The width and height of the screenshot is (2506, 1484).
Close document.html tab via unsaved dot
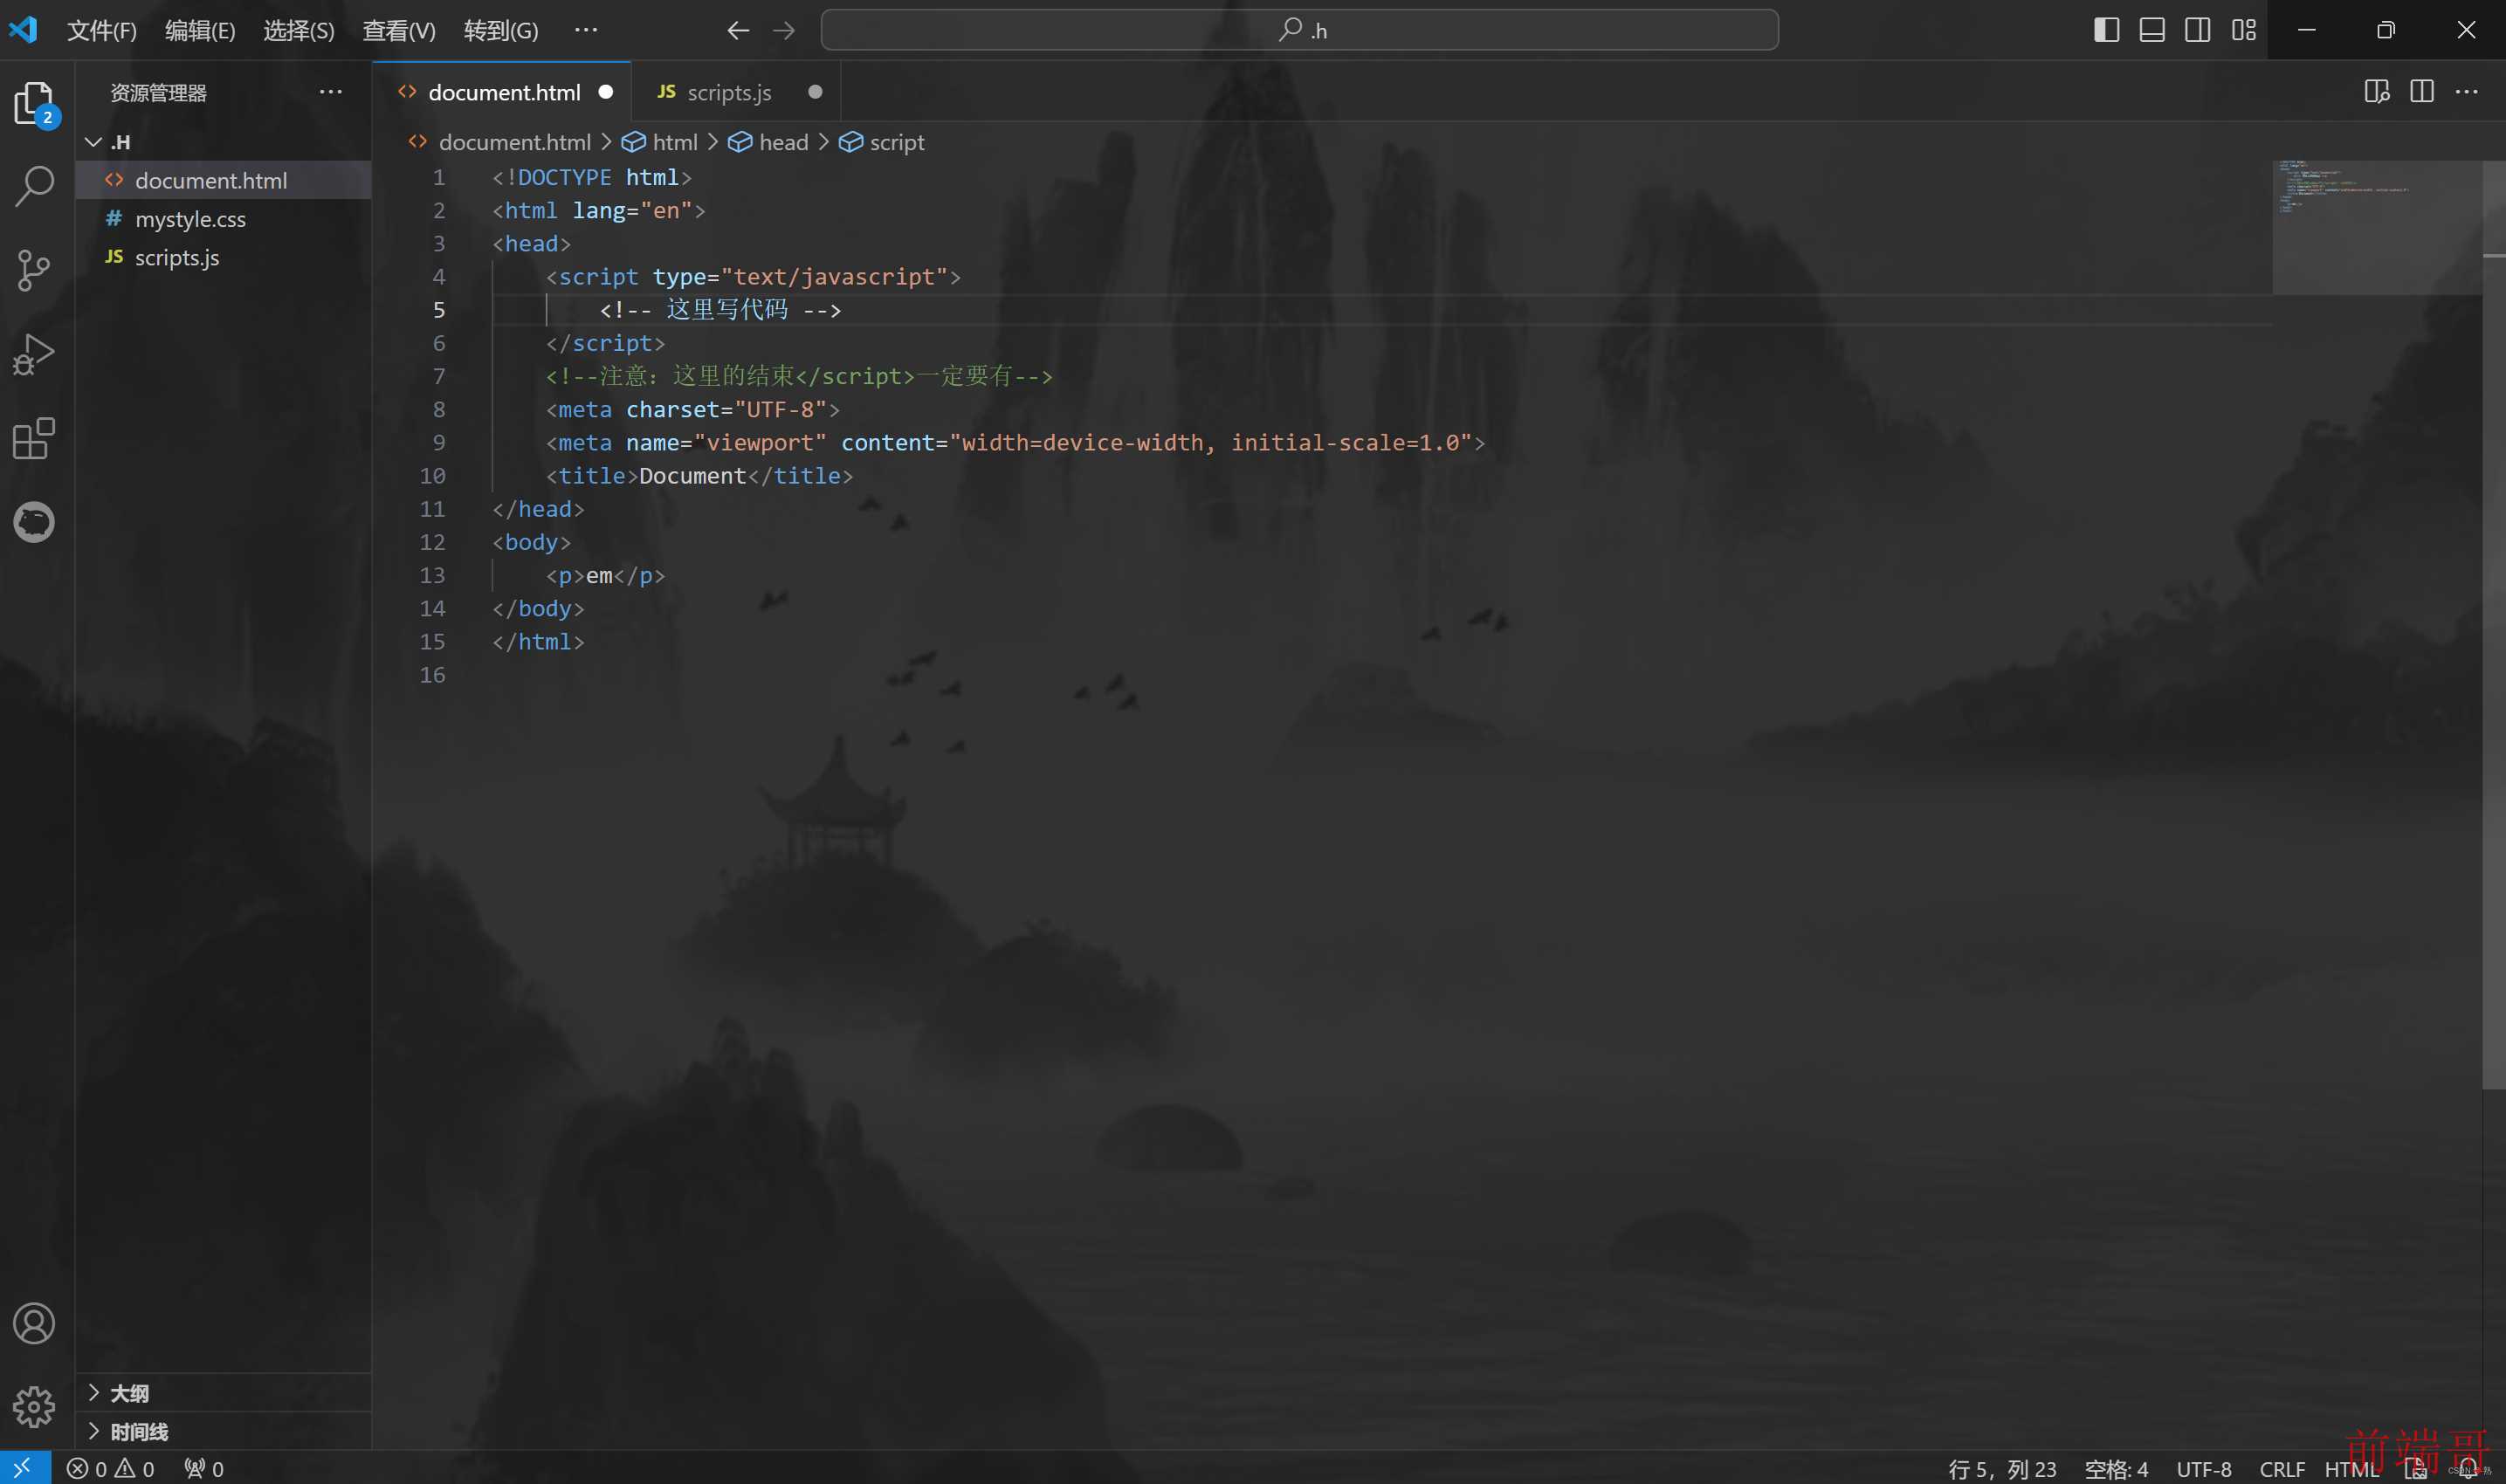pos(605,92)
